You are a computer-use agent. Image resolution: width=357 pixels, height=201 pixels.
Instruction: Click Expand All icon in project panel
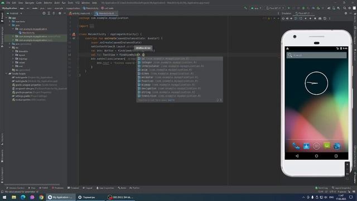49,13
